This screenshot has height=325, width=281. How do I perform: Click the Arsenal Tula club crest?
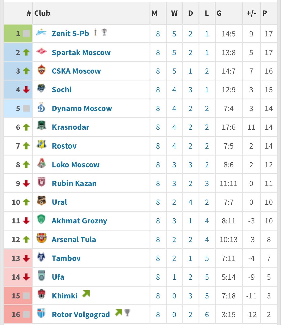click(x=41, y=239)
